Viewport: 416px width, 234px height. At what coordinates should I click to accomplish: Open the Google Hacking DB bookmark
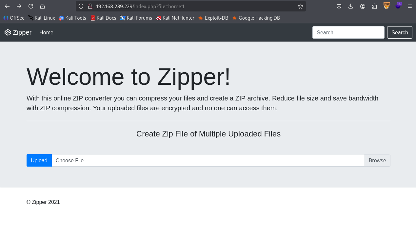256,18
